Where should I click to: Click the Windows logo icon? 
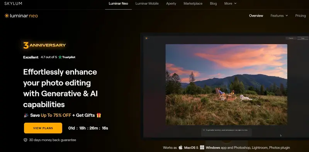pos(202,147)
